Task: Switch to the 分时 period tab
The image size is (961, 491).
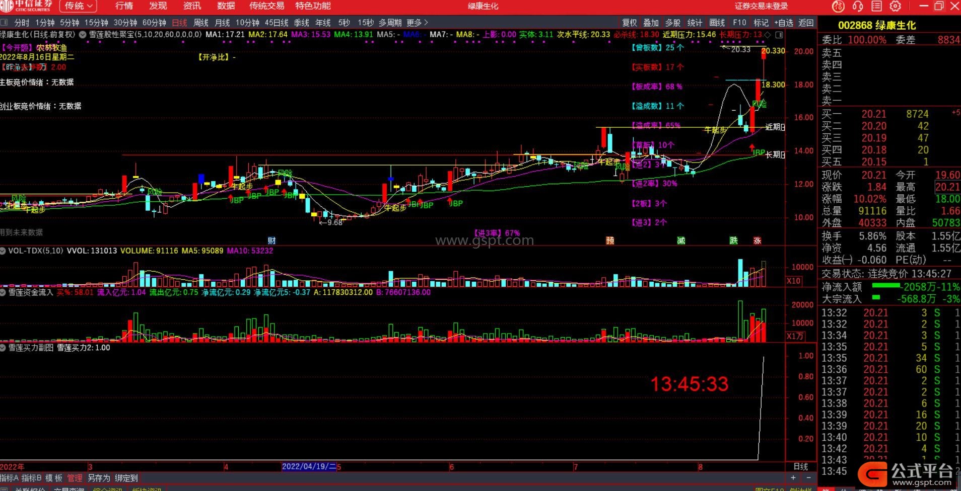Action: 22,23
